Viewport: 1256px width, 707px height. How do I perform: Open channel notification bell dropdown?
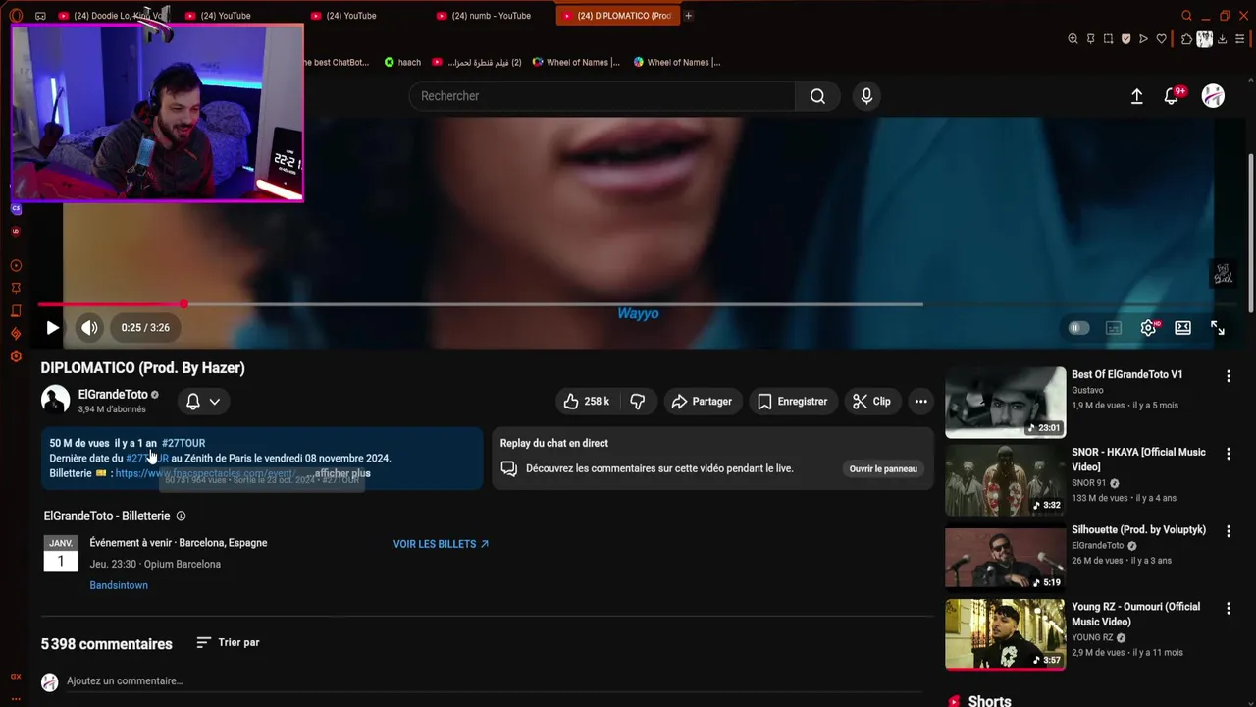[x=203, y=402]
